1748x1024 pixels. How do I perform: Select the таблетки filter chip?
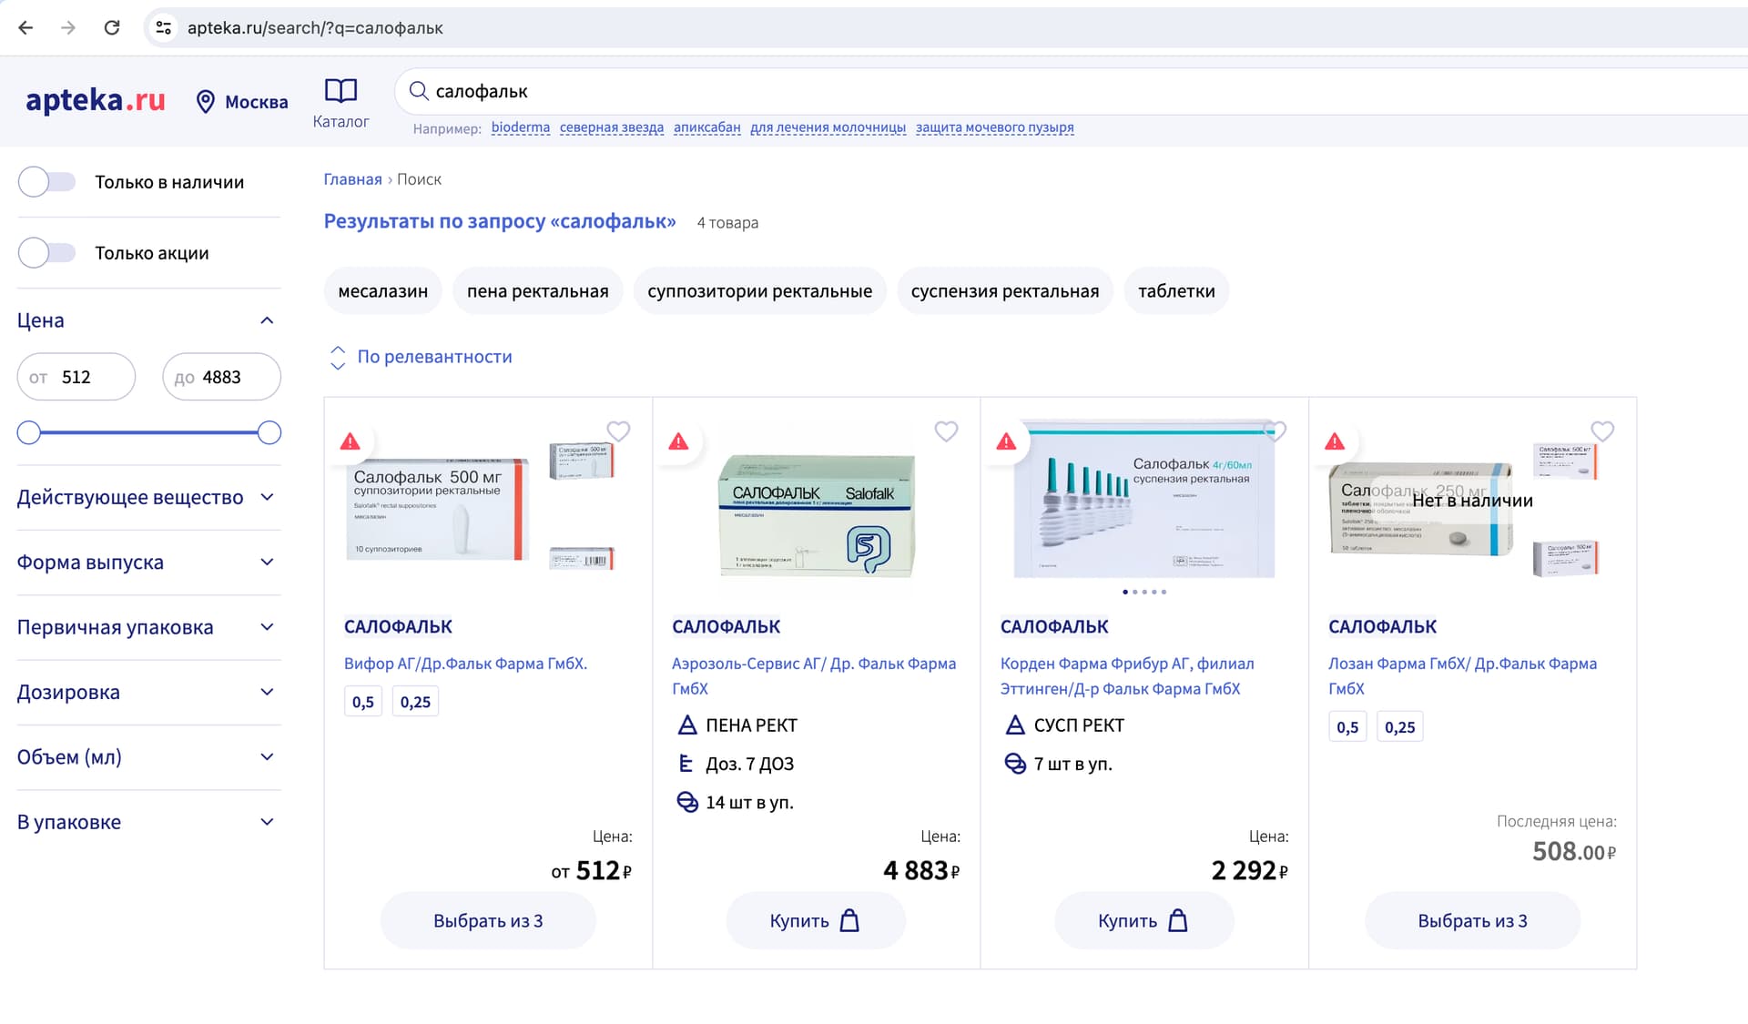coord(1176,291)
